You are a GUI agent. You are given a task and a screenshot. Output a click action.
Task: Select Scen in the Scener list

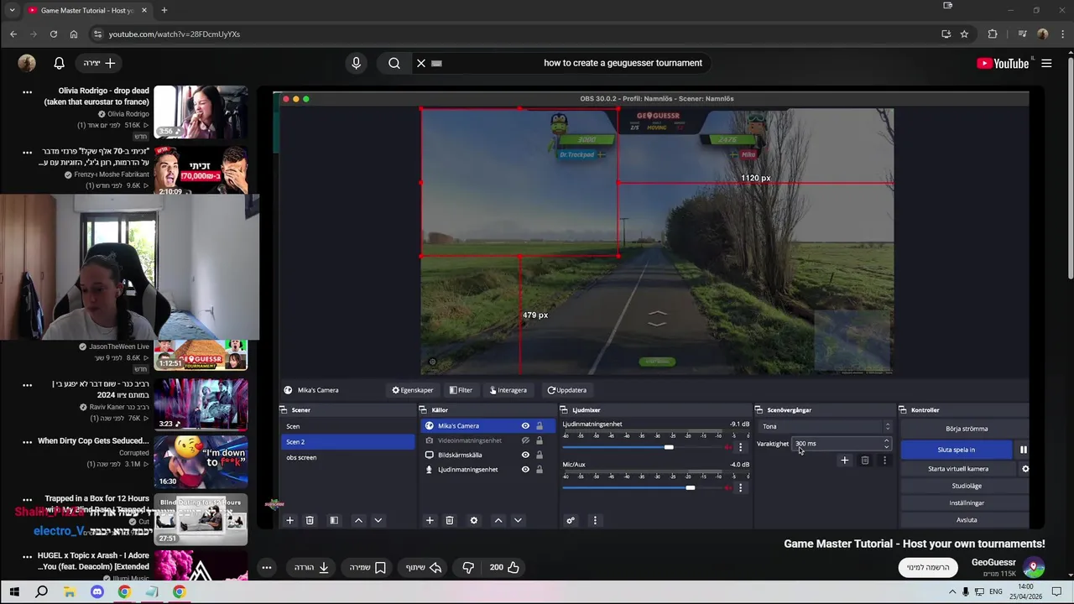click(347, 426)
